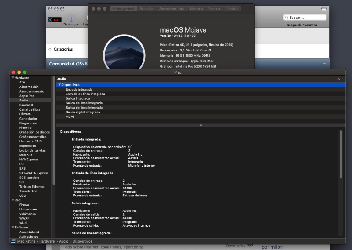The width and height of the screenshot is (352, 250).
Task: Select Entrada de línea integrada device row
Action: click(x=201, y=94)
